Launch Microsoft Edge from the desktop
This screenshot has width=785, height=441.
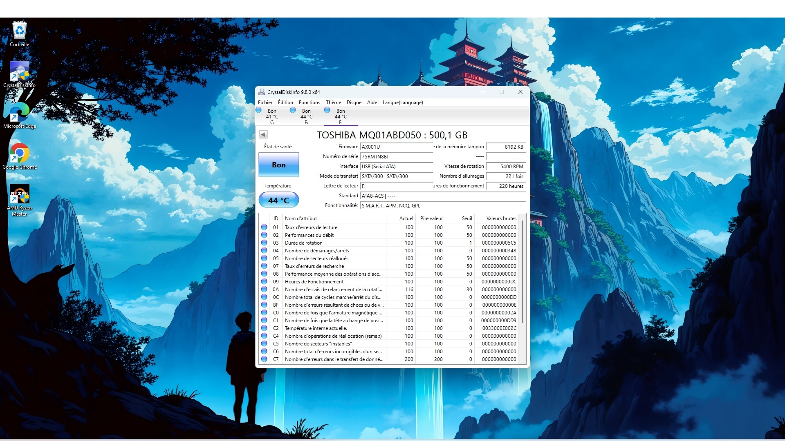pyautogui.click(x=19, y=115)
